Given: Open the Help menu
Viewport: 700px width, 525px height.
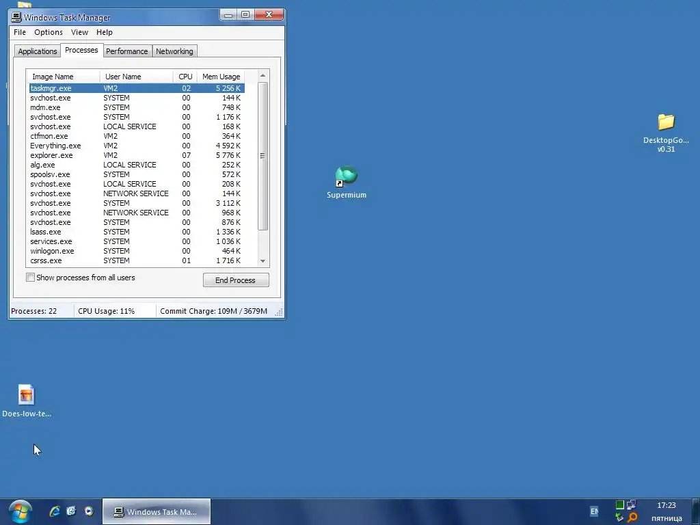Looking at the screenshot, I should (x=105, y=32).
